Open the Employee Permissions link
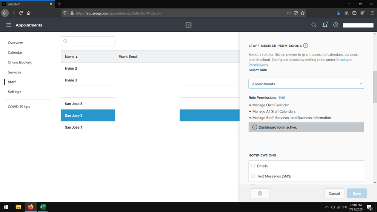 click(344, 60)
